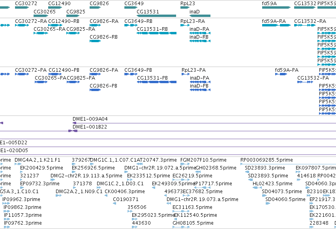
Task: Select the CG13531 gene bar
Action: (x=156, y=16)
